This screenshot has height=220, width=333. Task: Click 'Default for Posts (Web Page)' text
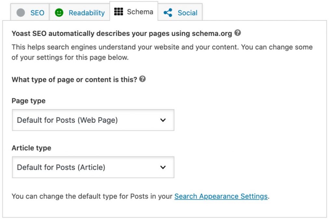67,120
